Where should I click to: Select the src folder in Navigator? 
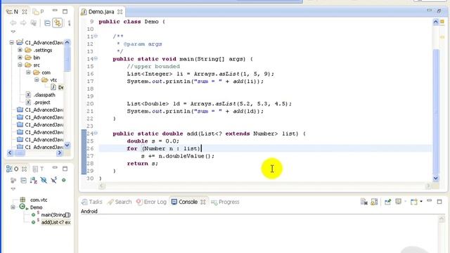pos(32,65)
